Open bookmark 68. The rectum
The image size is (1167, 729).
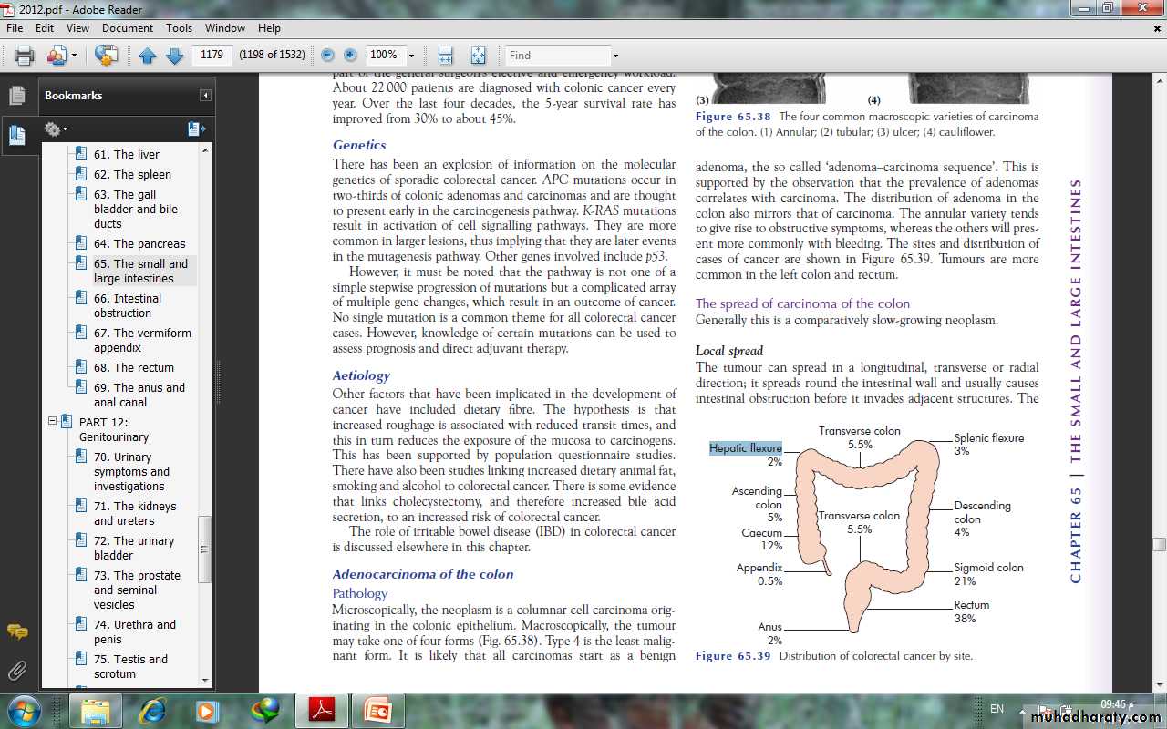tap(133, 367)
